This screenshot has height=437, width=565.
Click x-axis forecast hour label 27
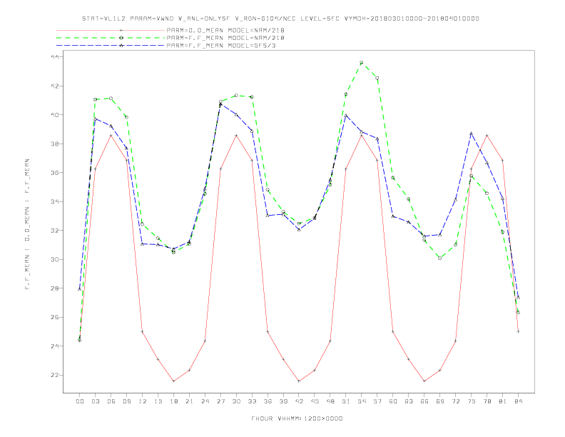pos(220,401)
